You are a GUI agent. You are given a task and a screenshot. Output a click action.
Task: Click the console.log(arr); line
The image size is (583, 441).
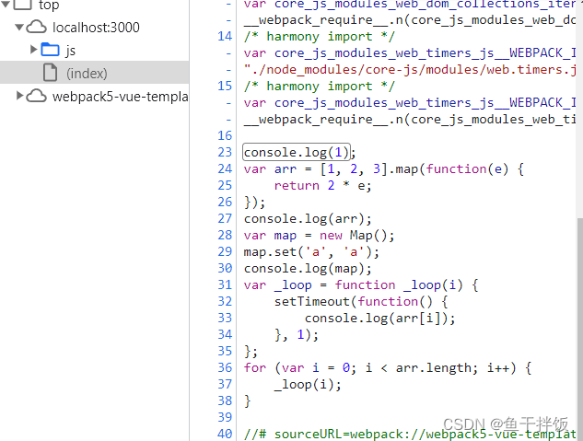pyautogui.click(x=308, y=219)
